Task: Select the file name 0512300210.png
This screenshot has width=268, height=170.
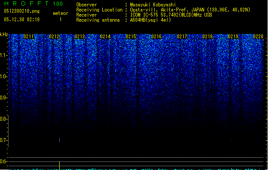Action: coord(22,11)
